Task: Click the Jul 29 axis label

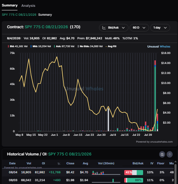Action: 148,135
